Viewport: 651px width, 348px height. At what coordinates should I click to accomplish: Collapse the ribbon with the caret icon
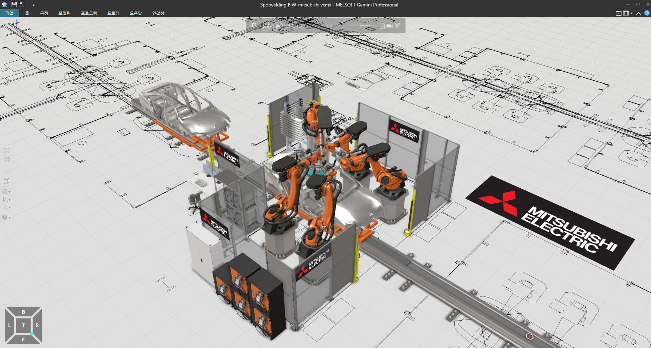pos(639,13)
